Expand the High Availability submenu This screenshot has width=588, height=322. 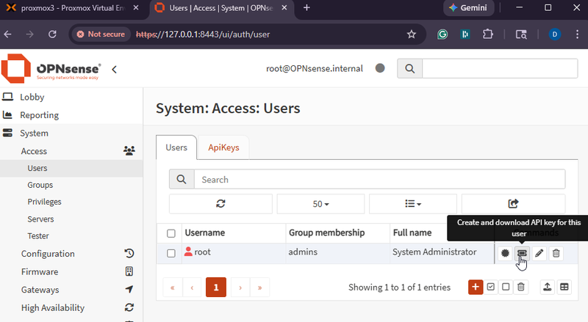click(71, 307)
